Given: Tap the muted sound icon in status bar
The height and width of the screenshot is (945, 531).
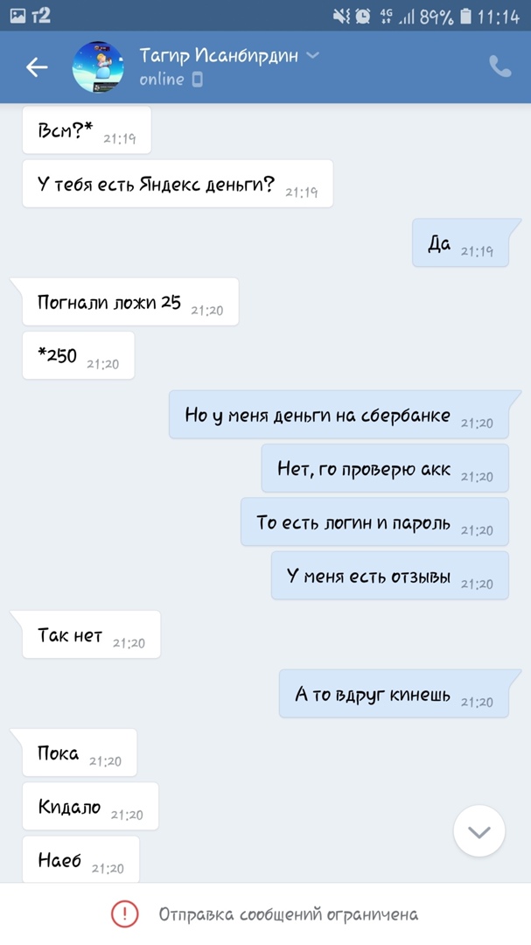Looking at the screenshot, I should click(x=341, y=17).
